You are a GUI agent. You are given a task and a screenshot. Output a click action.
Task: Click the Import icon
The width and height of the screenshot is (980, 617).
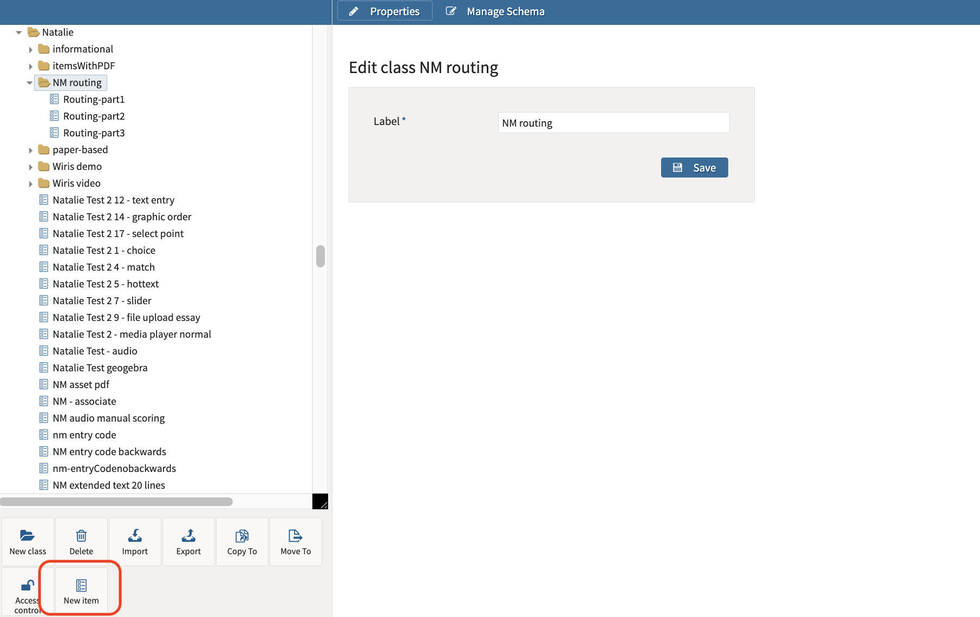pyautogui.click(x=135, y=536)
